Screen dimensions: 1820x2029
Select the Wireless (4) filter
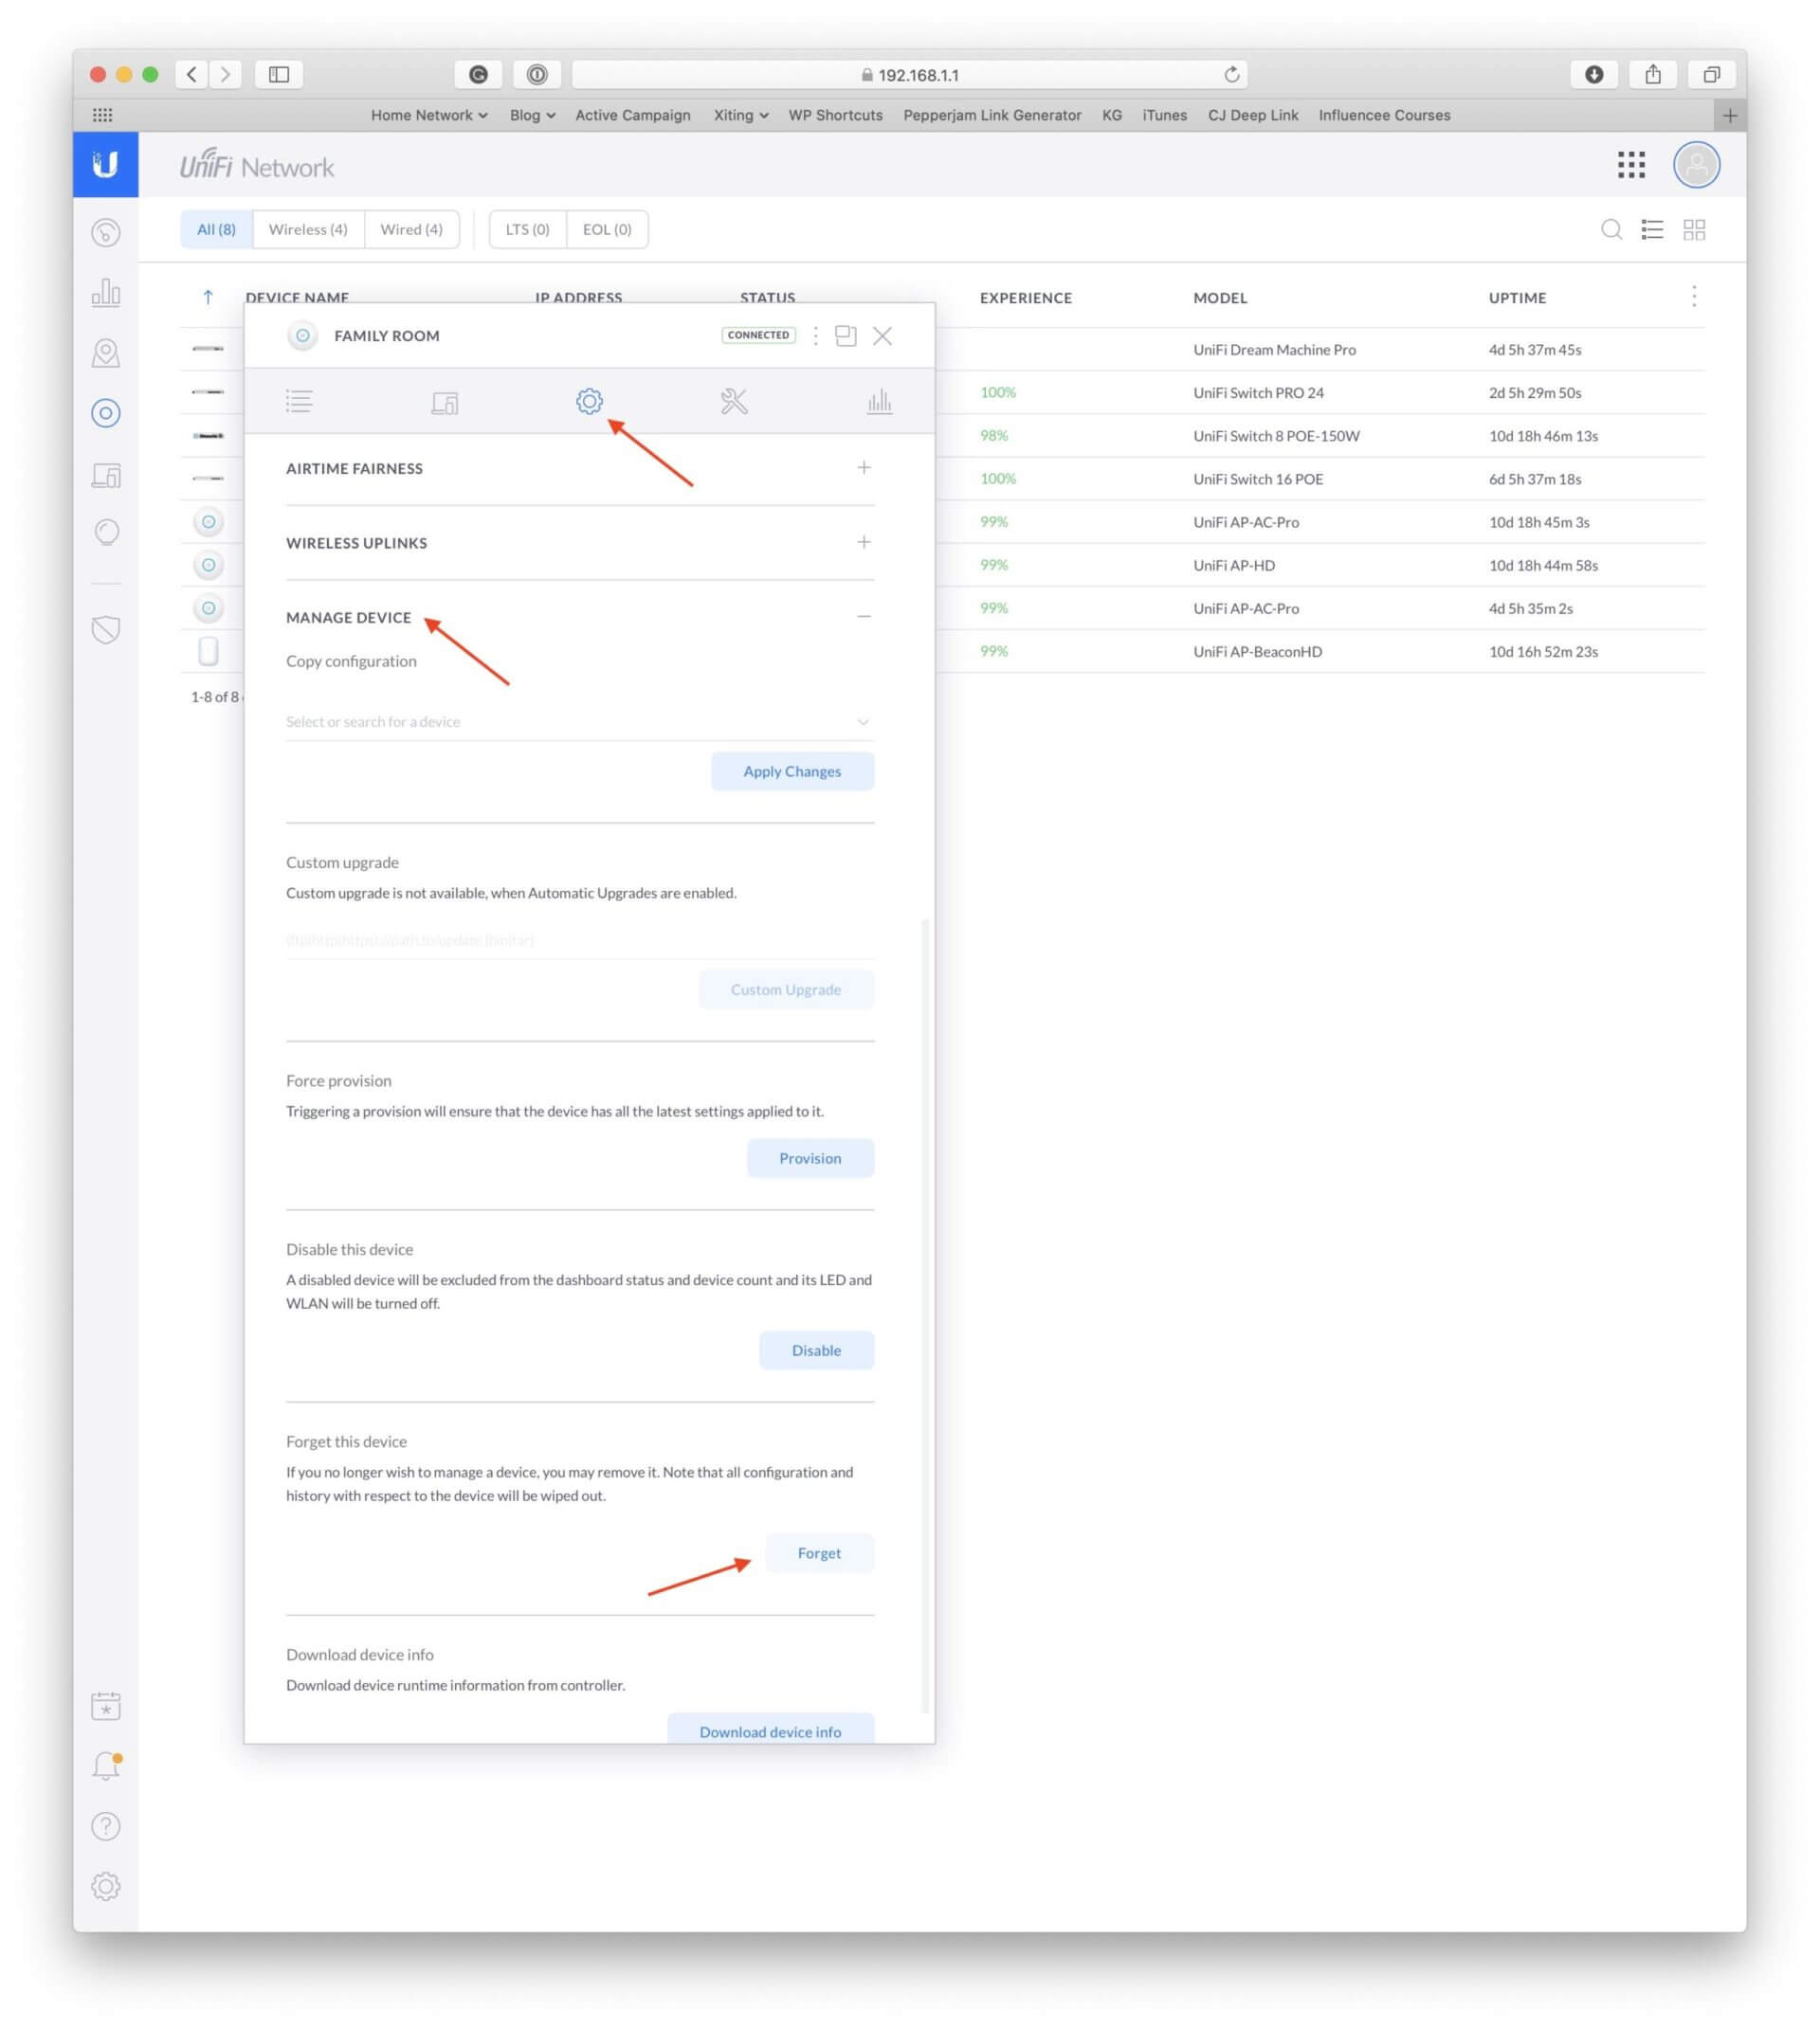click(x=308, y=230)
